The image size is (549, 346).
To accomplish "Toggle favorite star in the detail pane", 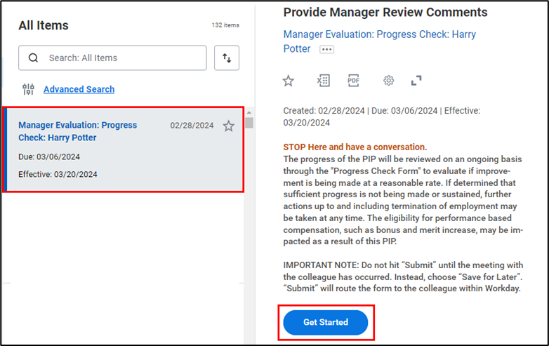I will 288,81.
